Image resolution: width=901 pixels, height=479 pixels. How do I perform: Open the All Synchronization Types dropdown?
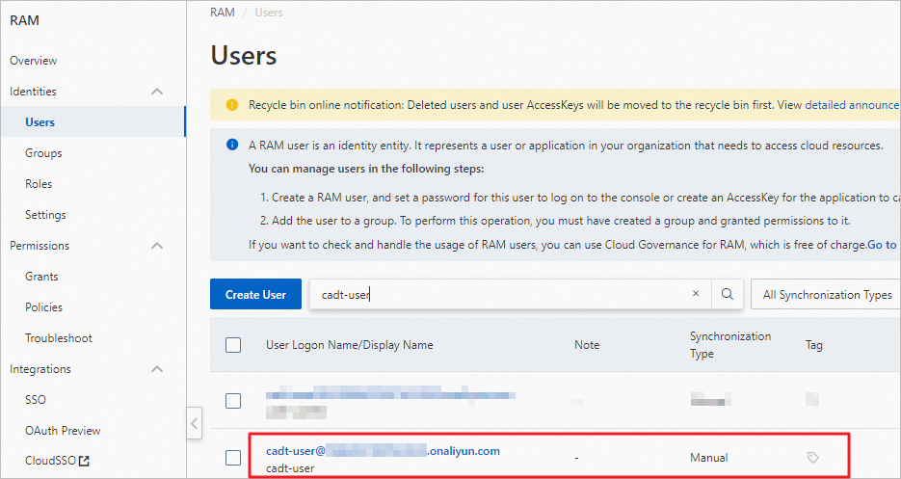(826, 294)
